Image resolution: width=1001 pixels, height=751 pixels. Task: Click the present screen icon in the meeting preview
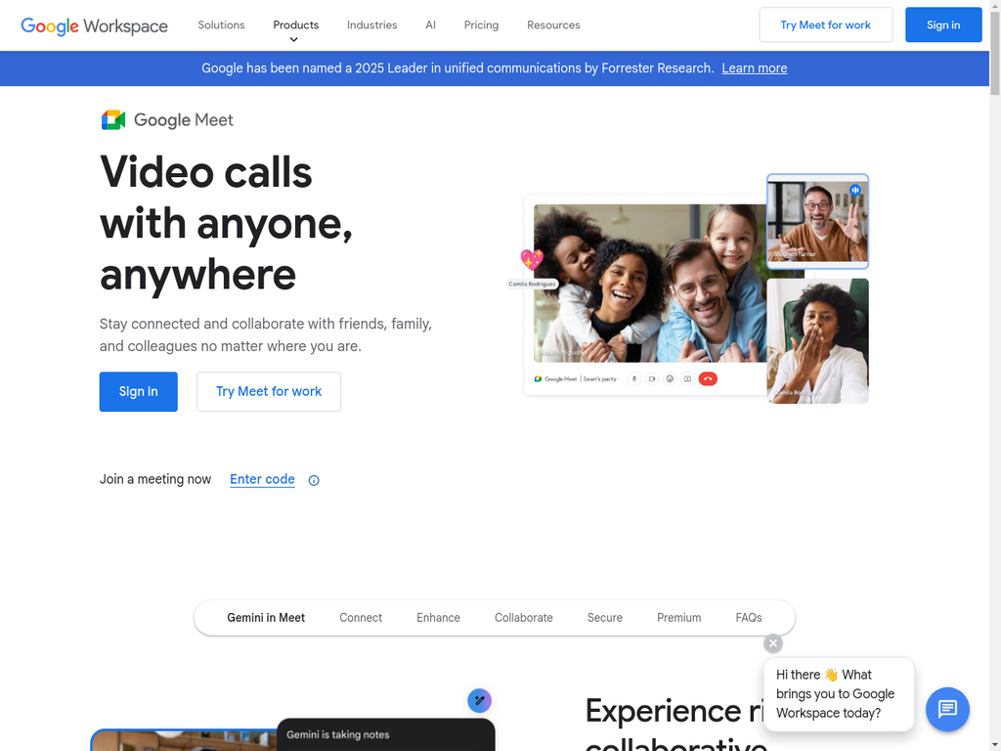point(687,378)
